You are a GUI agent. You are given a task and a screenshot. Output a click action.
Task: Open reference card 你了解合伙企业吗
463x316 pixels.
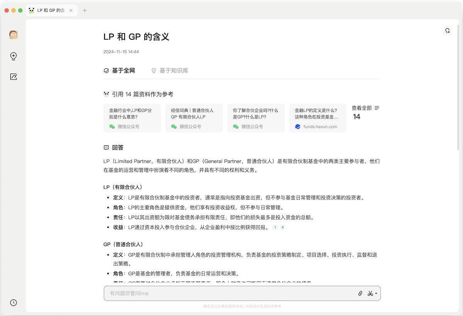point(255,118)
